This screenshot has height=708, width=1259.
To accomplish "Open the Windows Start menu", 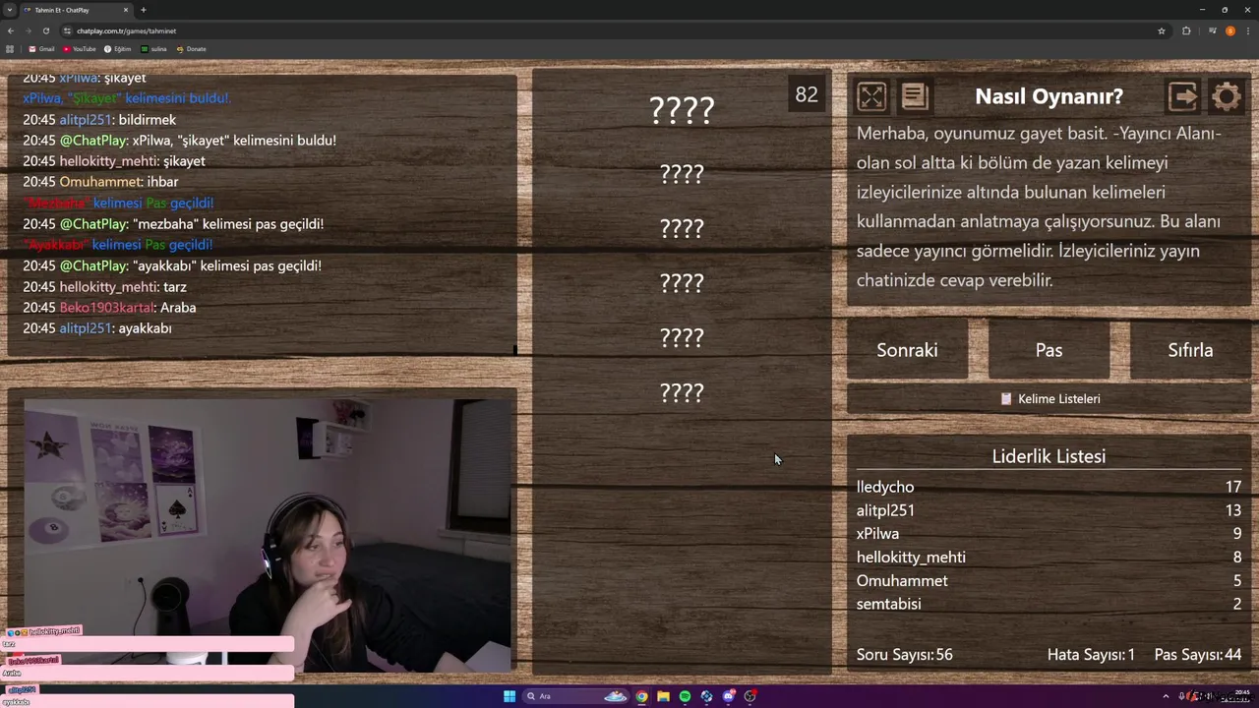I will tap(510, 696).
